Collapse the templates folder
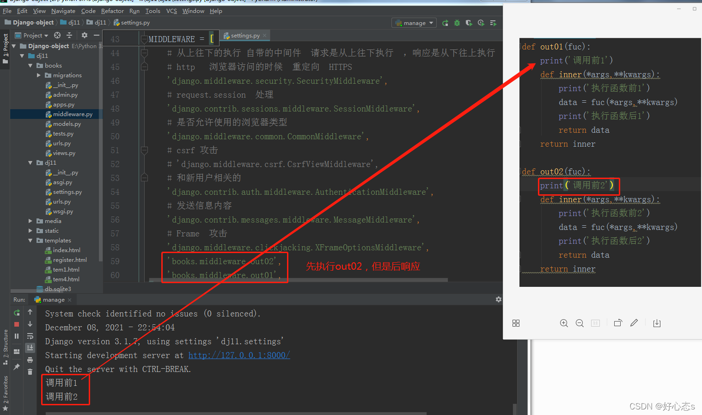Screen dimensions: 702x415 coord(31,241)
